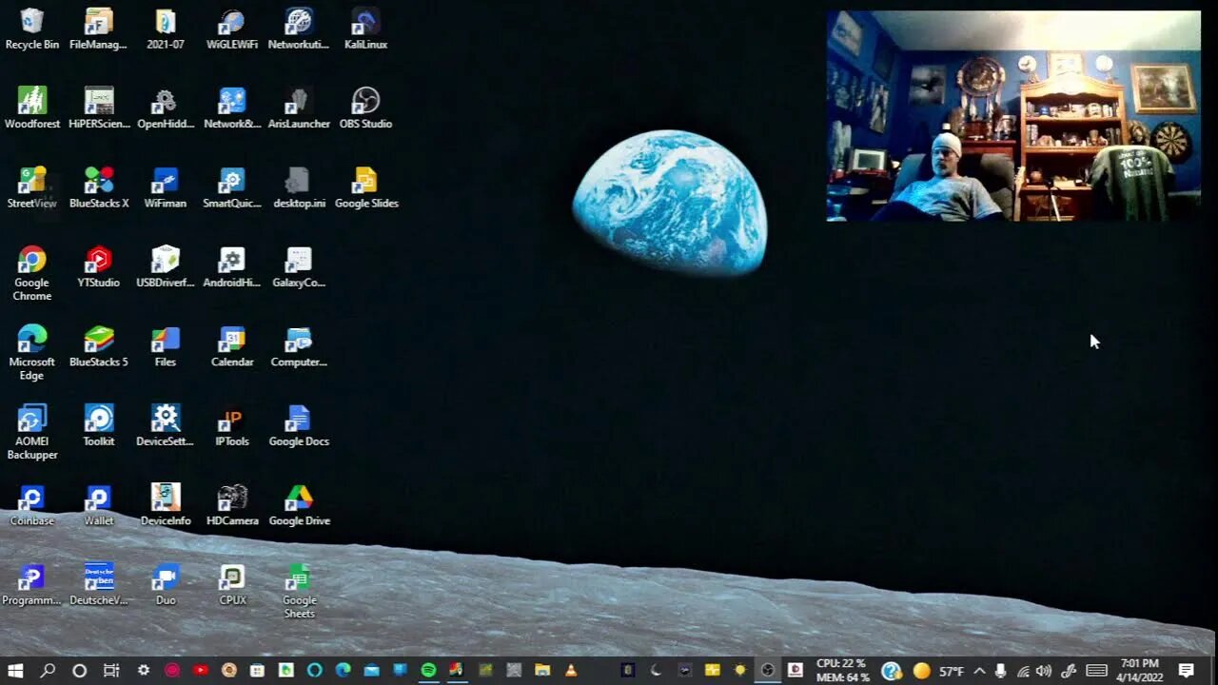Open Settings gear in the taskbar
This screenshot has height=685, width=1218.
pos(144,671)
